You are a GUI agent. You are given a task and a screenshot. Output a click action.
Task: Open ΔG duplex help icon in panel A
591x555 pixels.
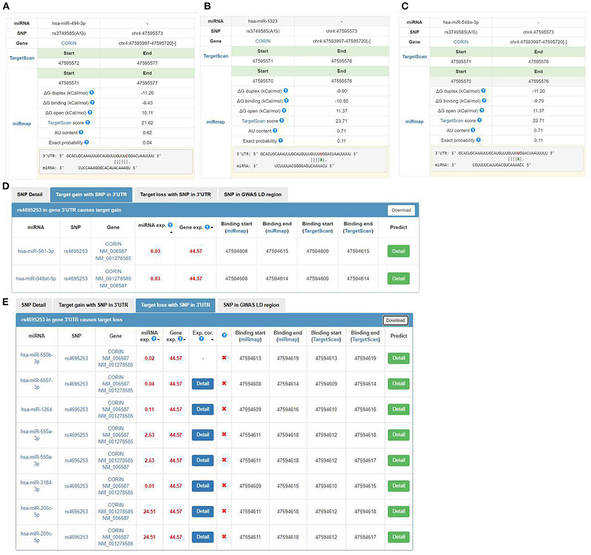tap(92, 93)
